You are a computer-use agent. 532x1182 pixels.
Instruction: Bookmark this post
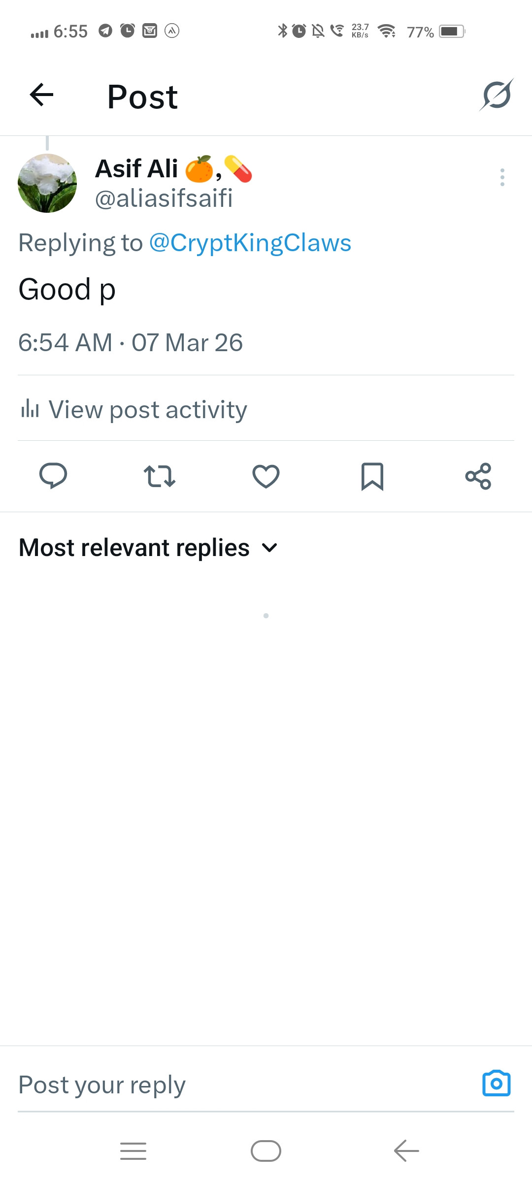coord(372,476)
